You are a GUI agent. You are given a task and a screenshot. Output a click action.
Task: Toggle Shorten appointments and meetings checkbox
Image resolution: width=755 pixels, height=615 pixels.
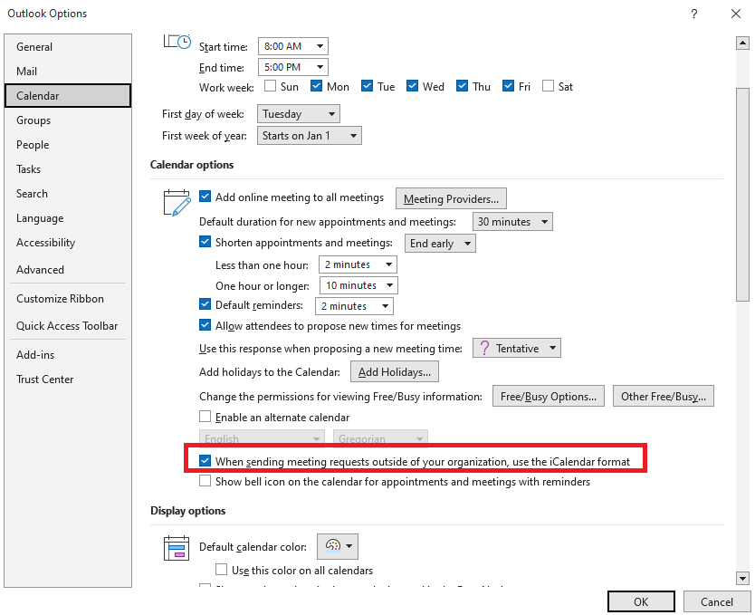pos(205,242)
